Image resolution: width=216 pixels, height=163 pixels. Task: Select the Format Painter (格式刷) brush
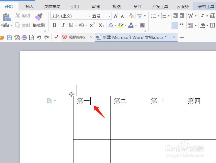coord(38,20)
